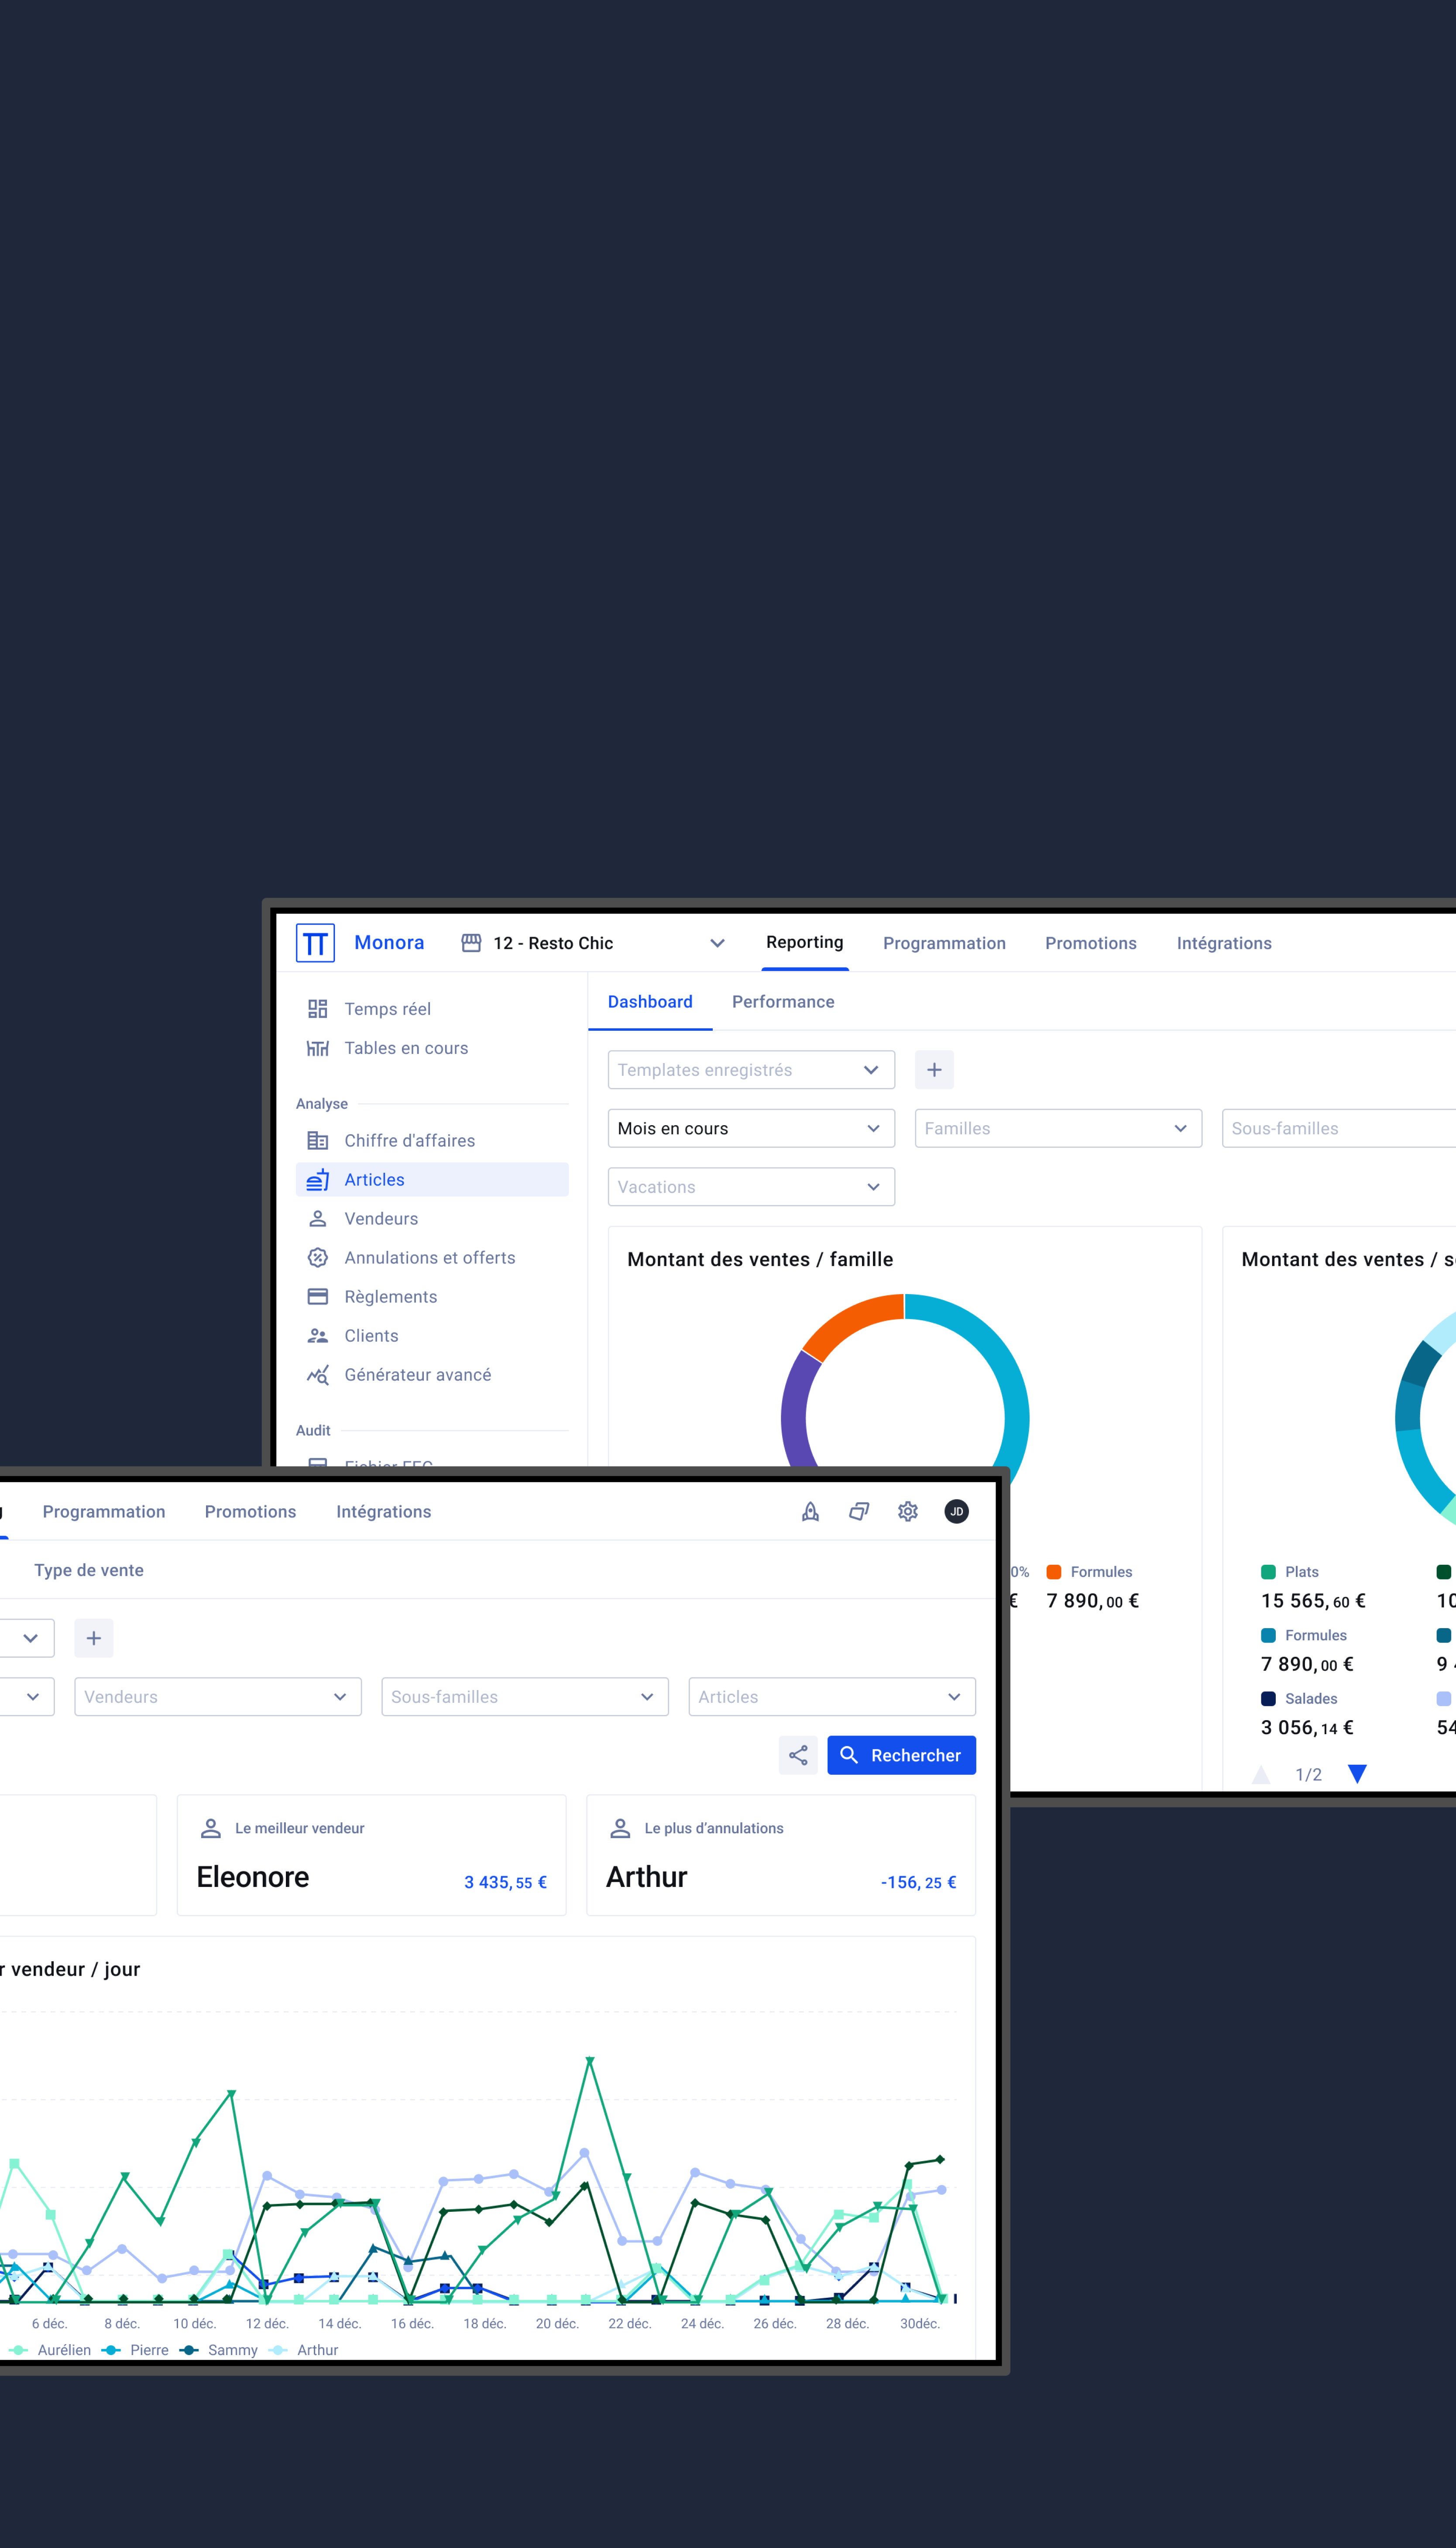The width and height of the screenshot is (1456, 2548).
Task: Click the Arthur name in the annulations card
Action: [647, 1877]
